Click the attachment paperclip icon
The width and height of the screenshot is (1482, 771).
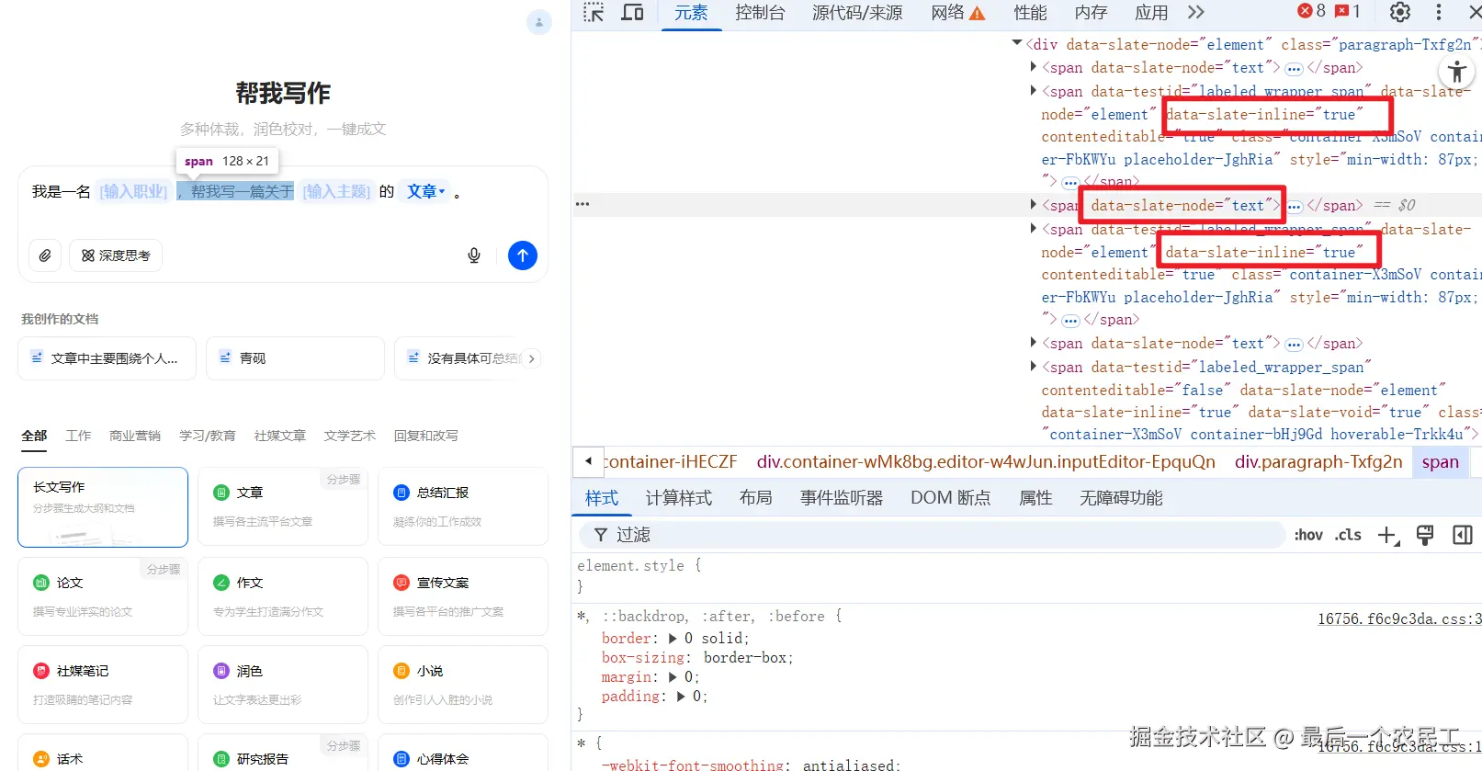click(45, 255)
